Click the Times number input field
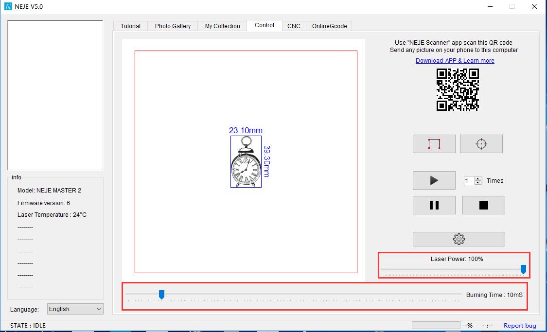This screenshot has width=547, height=332. [x=469, y=181]
